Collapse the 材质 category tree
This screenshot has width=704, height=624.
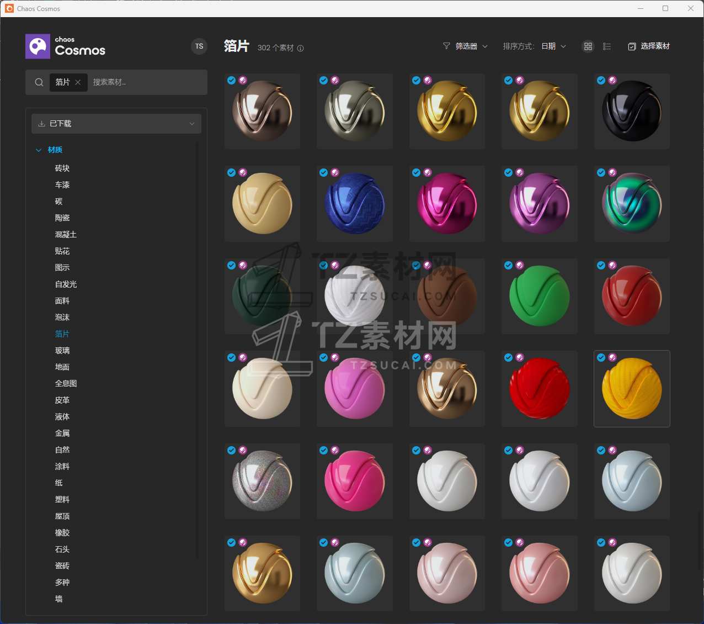39,150
